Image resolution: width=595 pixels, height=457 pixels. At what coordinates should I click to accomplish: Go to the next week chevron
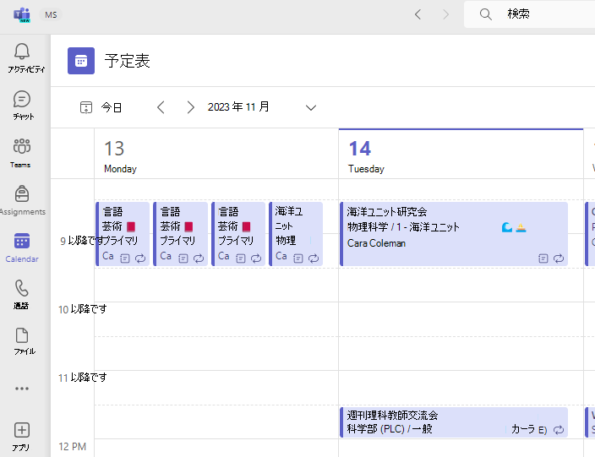tap(190, 107)
